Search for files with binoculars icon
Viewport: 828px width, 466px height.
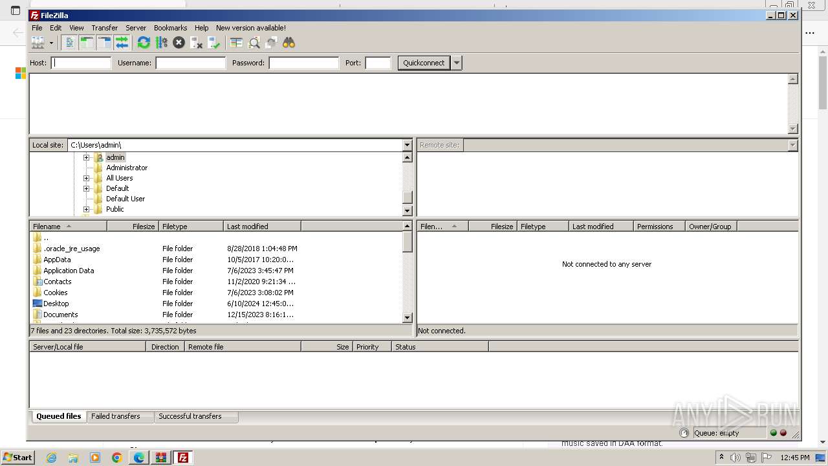pos(289,43)
